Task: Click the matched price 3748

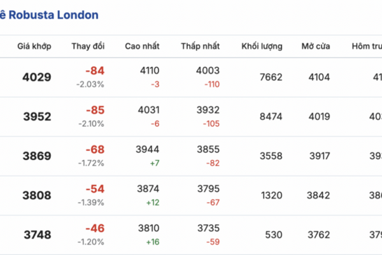Action: (36, 235)
